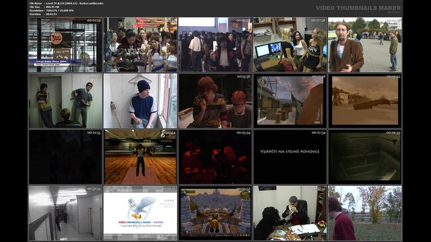
Task: Open the greenish pit thumbnail at 00:29:53
Action: point(365,157)
